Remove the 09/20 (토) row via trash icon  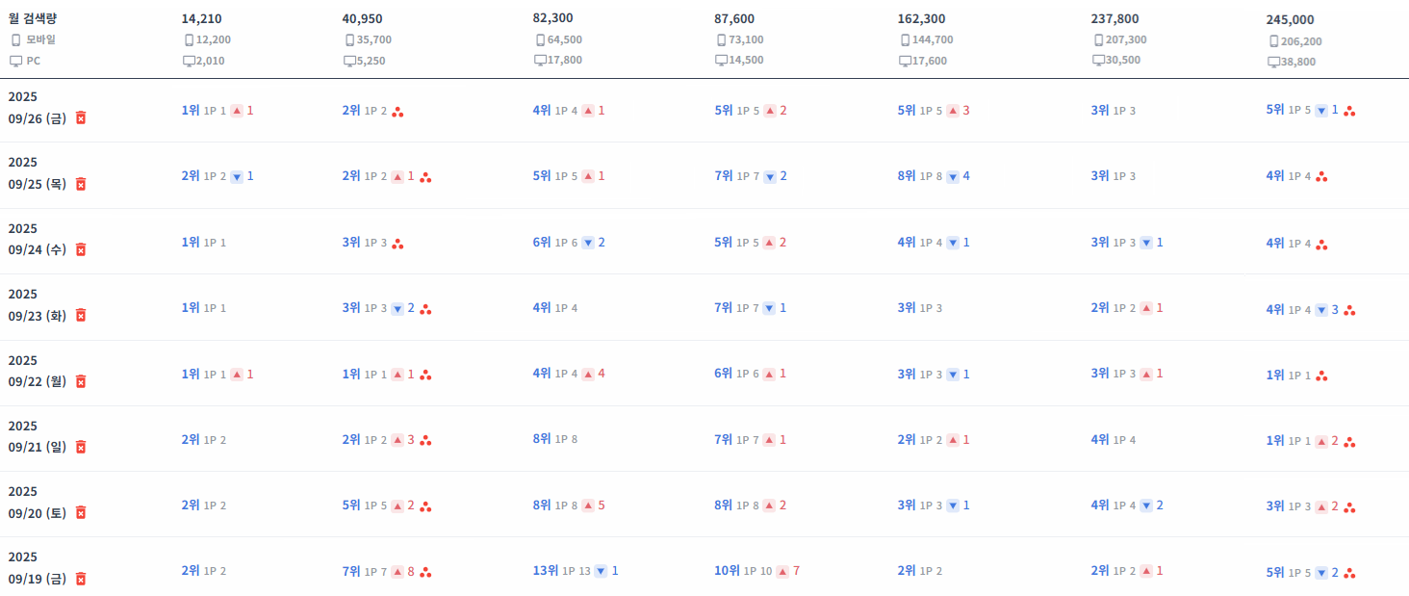81,512
